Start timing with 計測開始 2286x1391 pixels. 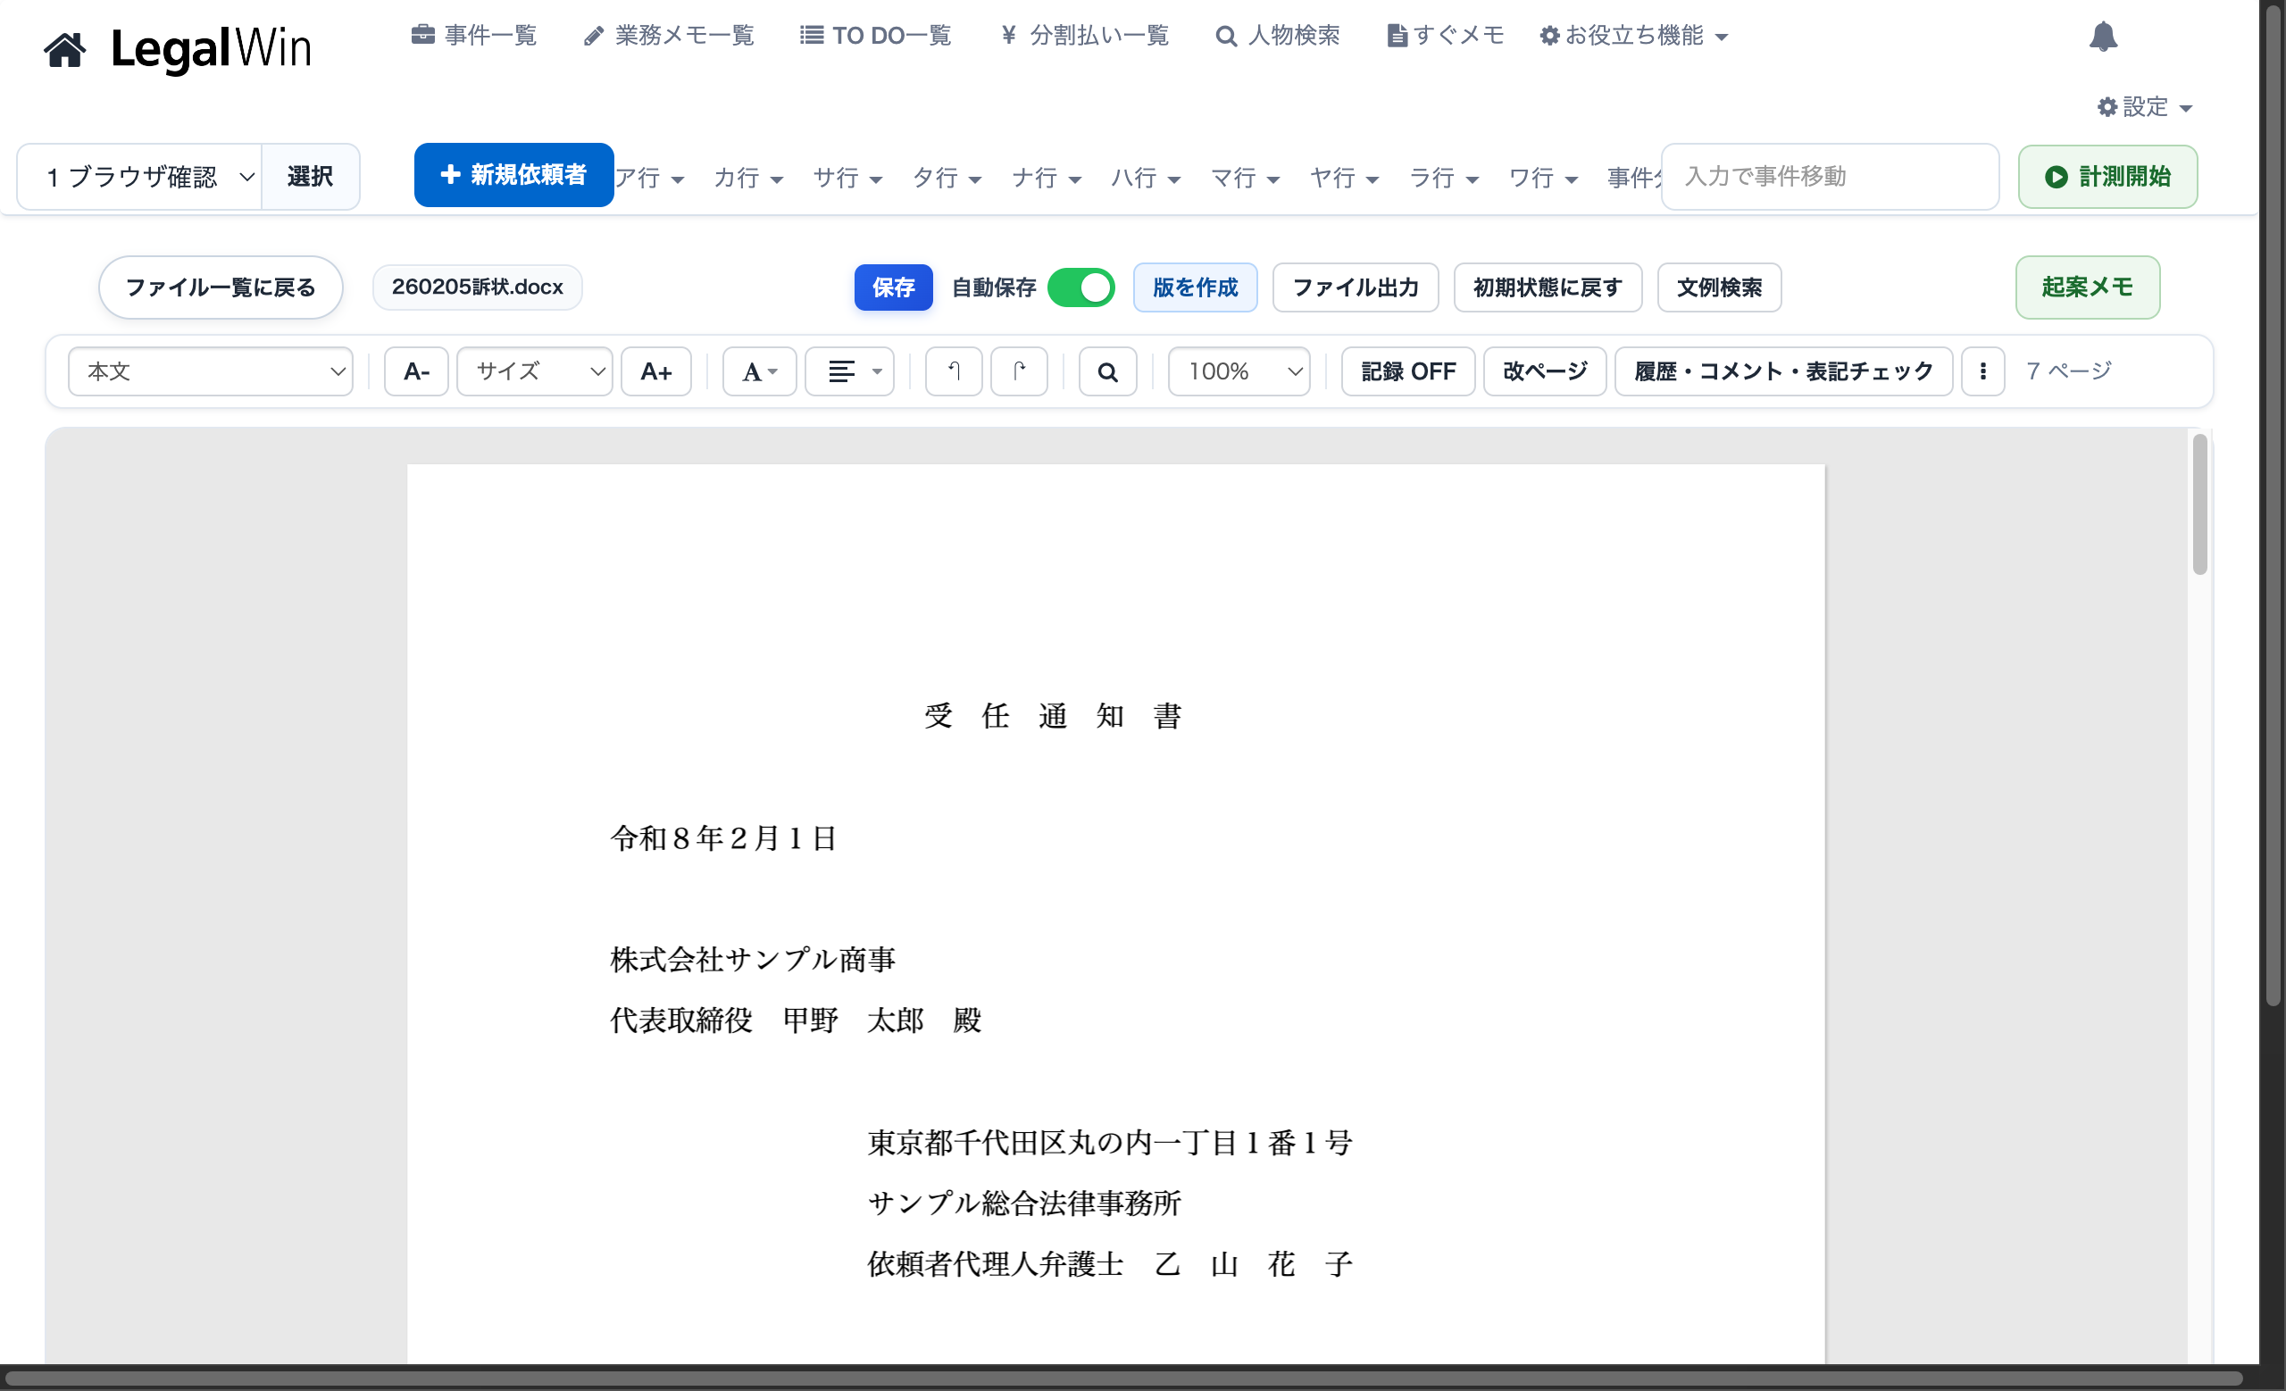click(x=2107, y=176)
